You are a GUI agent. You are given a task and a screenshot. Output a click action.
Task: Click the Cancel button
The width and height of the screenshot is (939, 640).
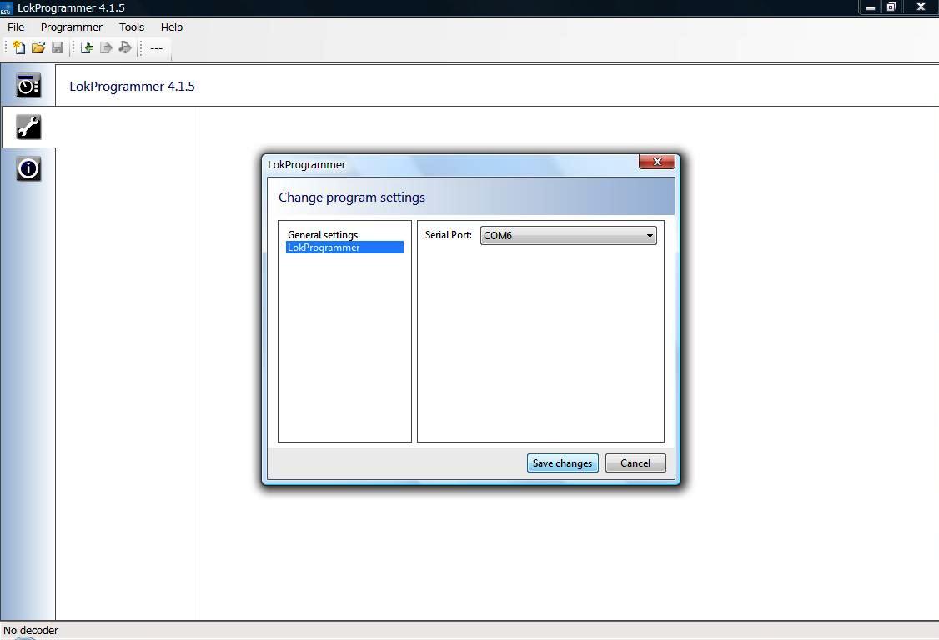point(635,462)
